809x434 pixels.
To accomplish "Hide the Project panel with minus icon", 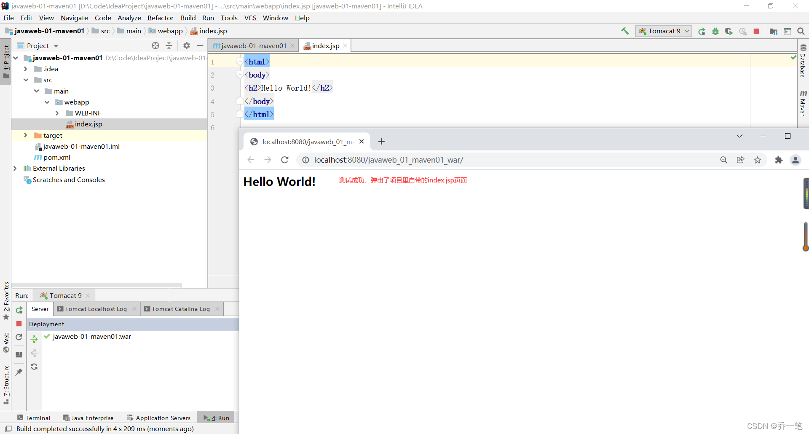I will [200, 46].
